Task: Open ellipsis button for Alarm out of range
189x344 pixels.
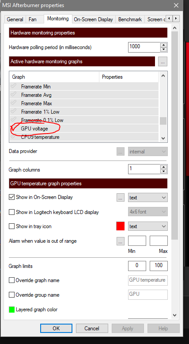Action: pyautogui.click(x=120, y=241)
